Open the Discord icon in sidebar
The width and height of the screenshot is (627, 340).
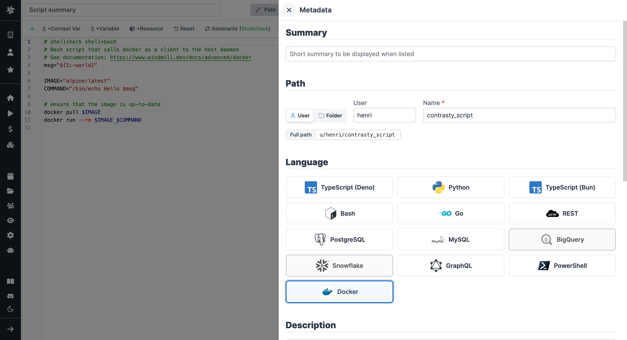(x=10, y=296)
